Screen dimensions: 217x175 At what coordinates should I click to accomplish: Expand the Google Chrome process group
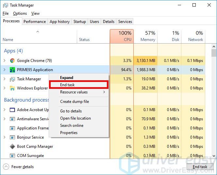(x=5, y=61)
